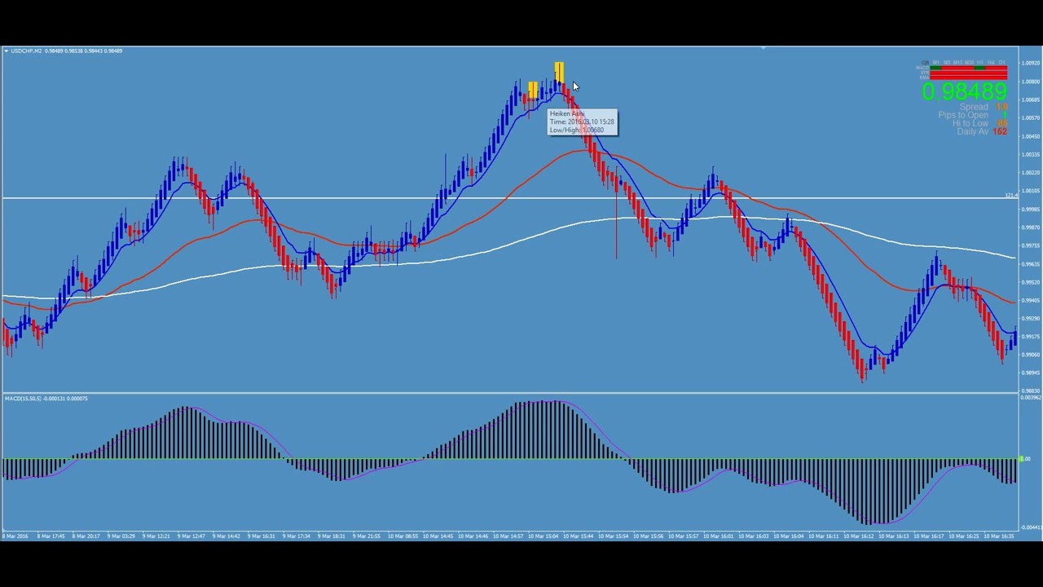1043x587 pixels.
Task: Click the Daily Av value 152
Action: 1000,131
